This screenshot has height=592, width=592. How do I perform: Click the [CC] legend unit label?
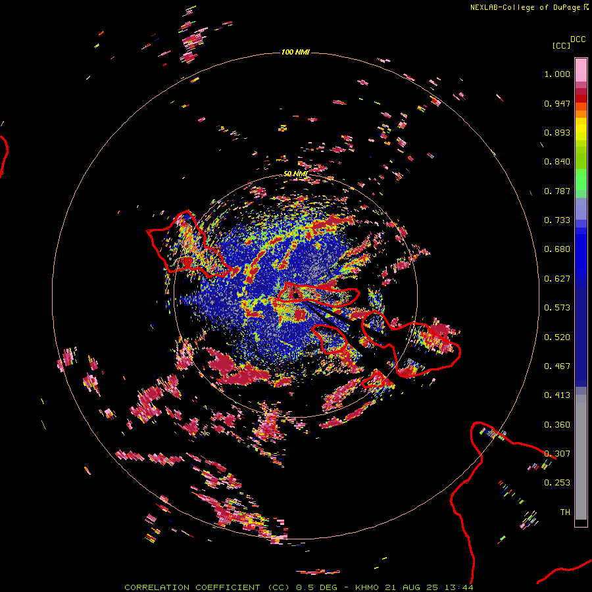[561, 45]
